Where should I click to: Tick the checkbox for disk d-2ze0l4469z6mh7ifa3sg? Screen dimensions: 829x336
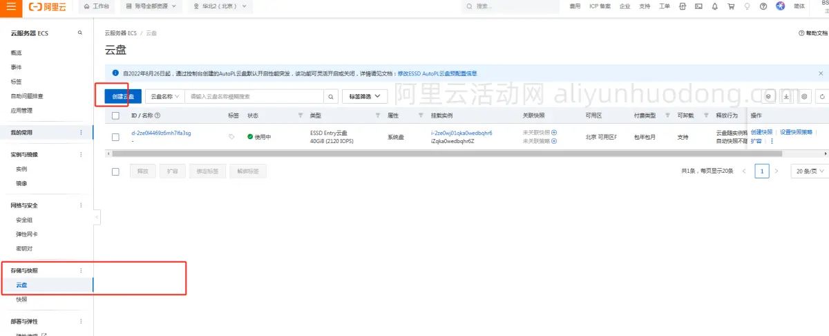point(115,137)
